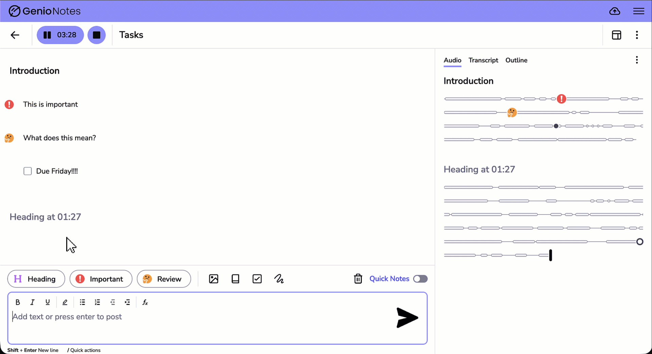
Task: Click the Introduction heading in audio panel
Action: pyautogui.click(x=468, y=81)
